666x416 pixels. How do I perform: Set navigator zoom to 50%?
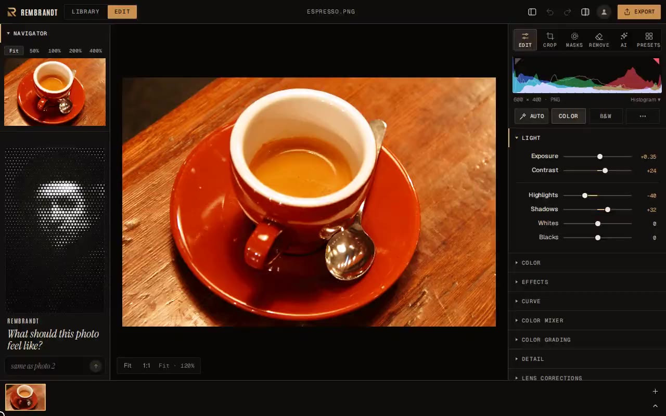pos(34,51)
